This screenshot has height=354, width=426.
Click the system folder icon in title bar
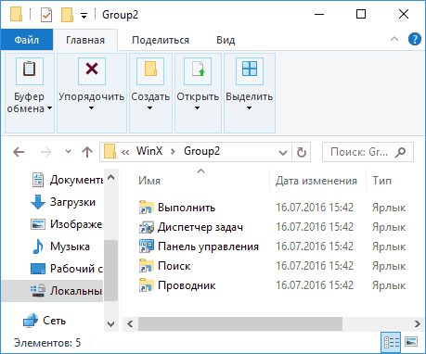16,15
